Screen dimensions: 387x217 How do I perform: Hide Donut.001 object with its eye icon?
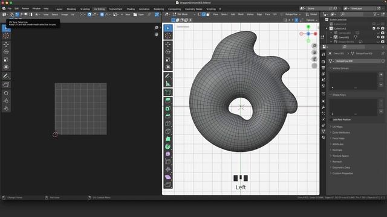pyautogui.click(x=378, y=37)
